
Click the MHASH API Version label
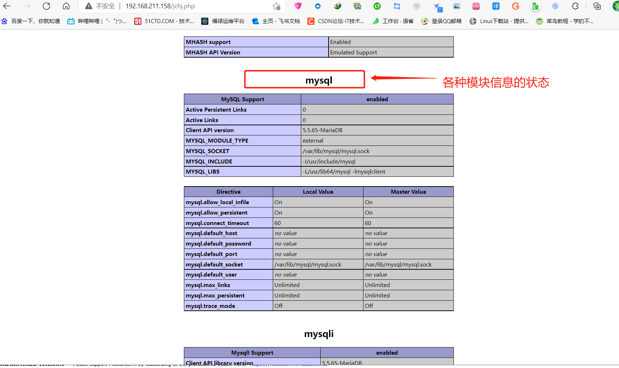click(x=213, y=53)
